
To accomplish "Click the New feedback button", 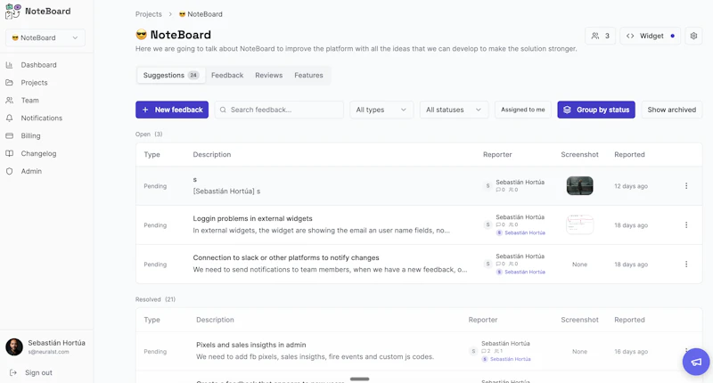I will point(172,110).
